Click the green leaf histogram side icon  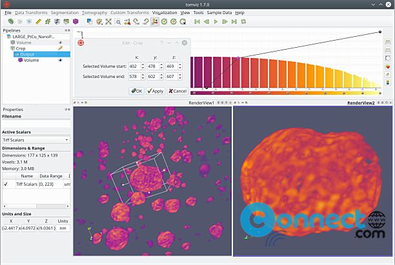tap(388, 75)
